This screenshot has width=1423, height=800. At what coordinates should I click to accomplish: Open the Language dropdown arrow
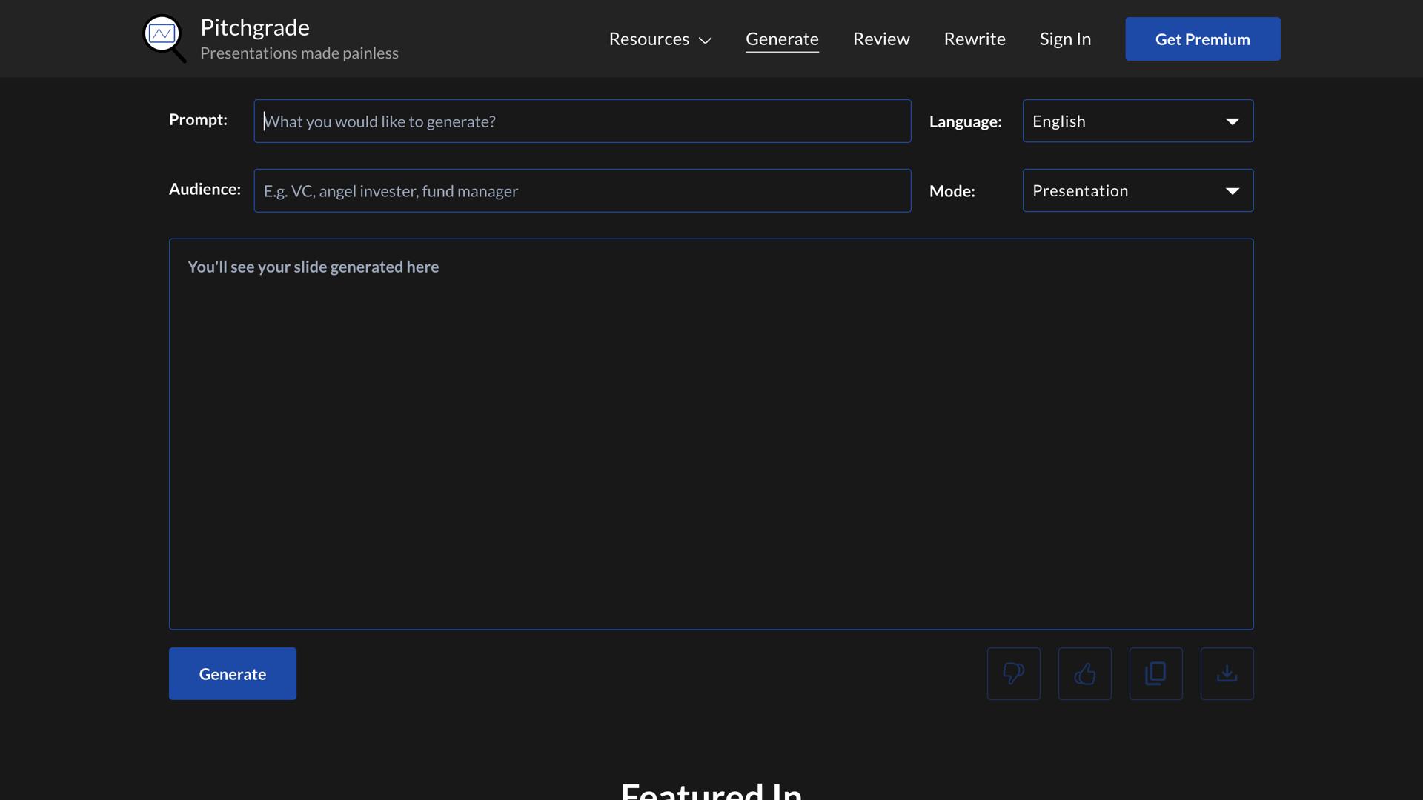coord(1232,121)
